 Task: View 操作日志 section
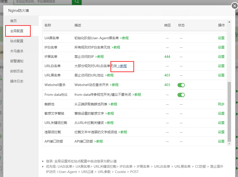click(x=17, y=81)
